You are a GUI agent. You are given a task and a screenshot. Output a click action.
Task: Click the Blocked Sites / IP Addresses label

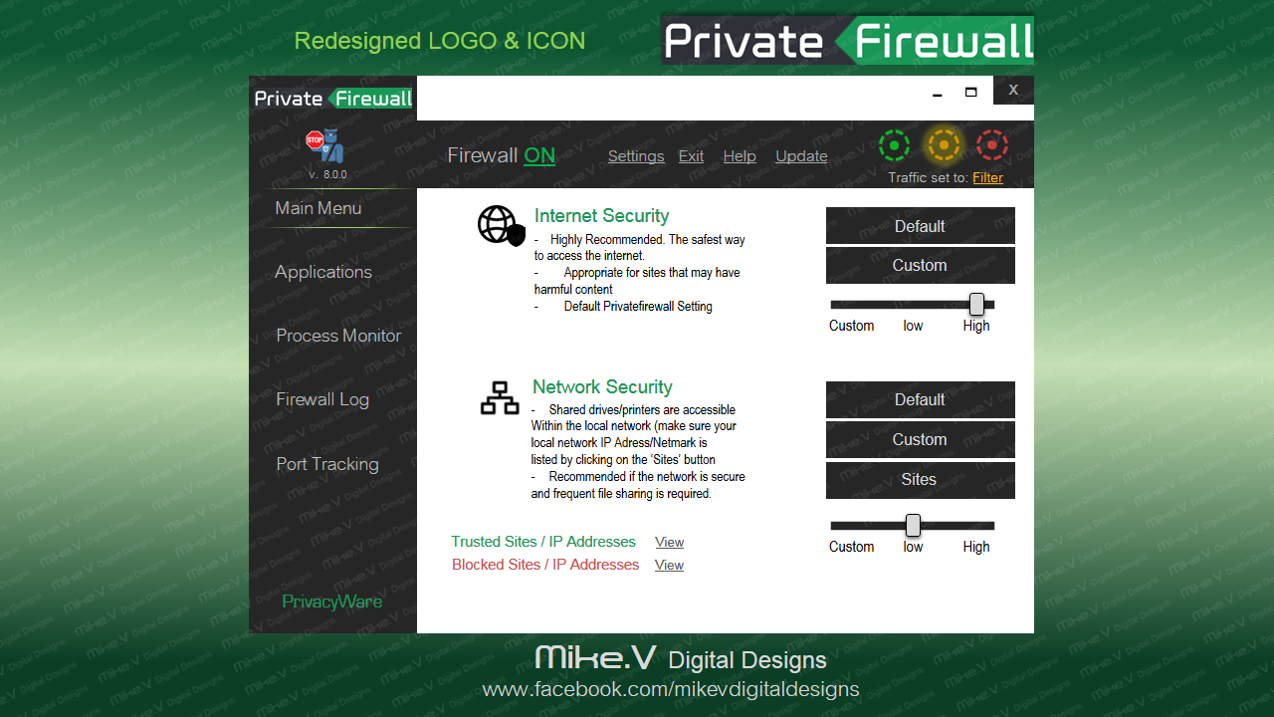coord(545,565)
